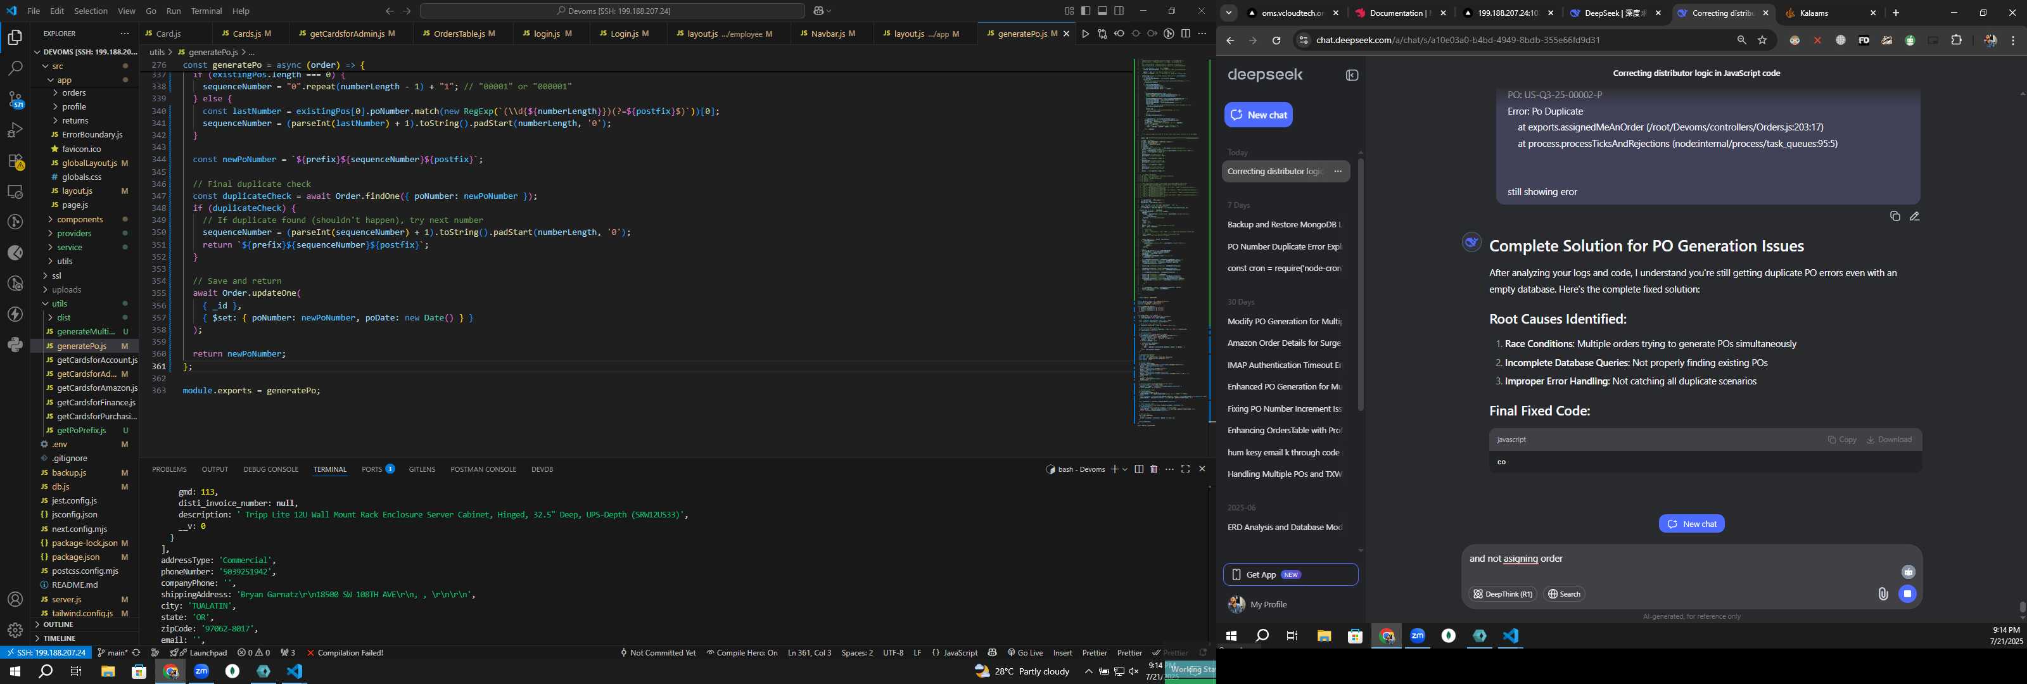Attach a file in DeepSeek input
The width and height of the screenshot is (2027, 684).
pyautogui.click(x=1882, y=594)
